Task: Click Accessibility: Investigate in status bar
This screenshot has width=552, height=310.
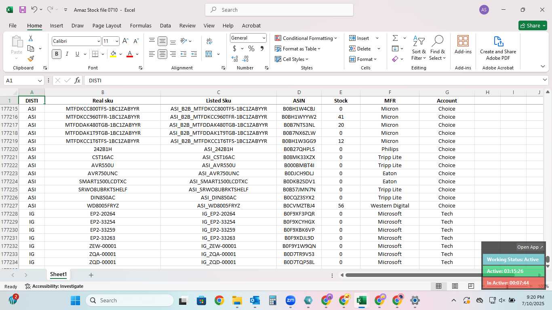Action: pyautogui.click(x=54, y=286)
